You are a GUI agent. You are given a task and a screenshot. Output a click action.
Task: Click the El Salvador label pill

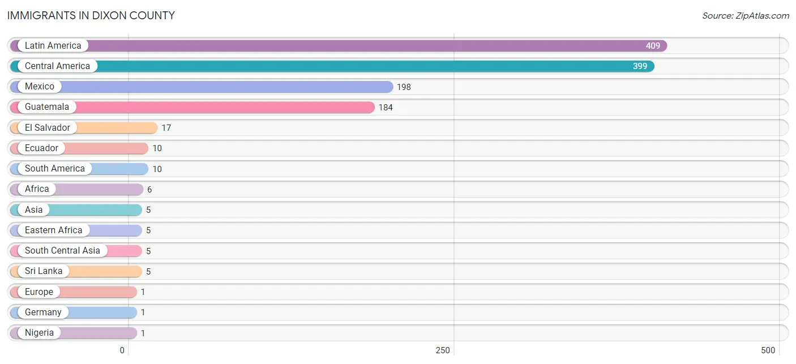pos(47,127)
